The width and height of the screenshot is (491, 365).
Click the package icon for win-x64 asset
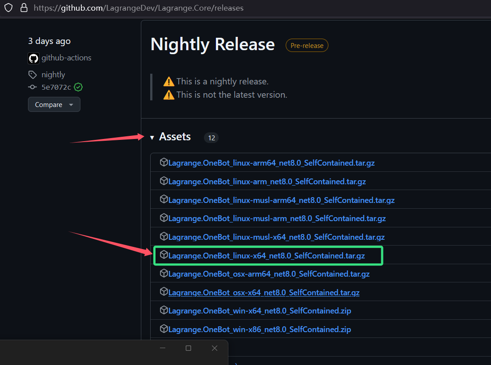[164, 310]
